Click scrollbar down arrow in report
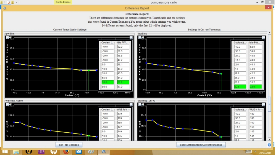 [x=270, y=139]
